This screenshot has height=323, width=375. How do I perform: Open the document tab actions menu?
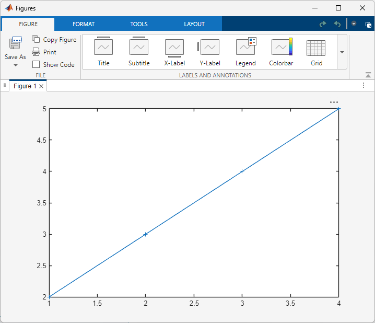pos(364,85)
